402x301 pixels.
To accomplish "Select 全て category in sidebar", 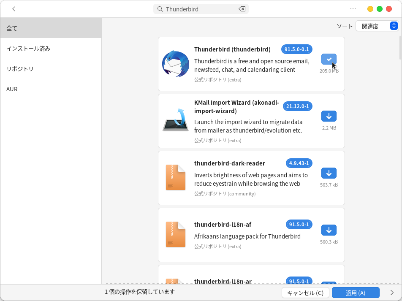I will tap(12, 28).
